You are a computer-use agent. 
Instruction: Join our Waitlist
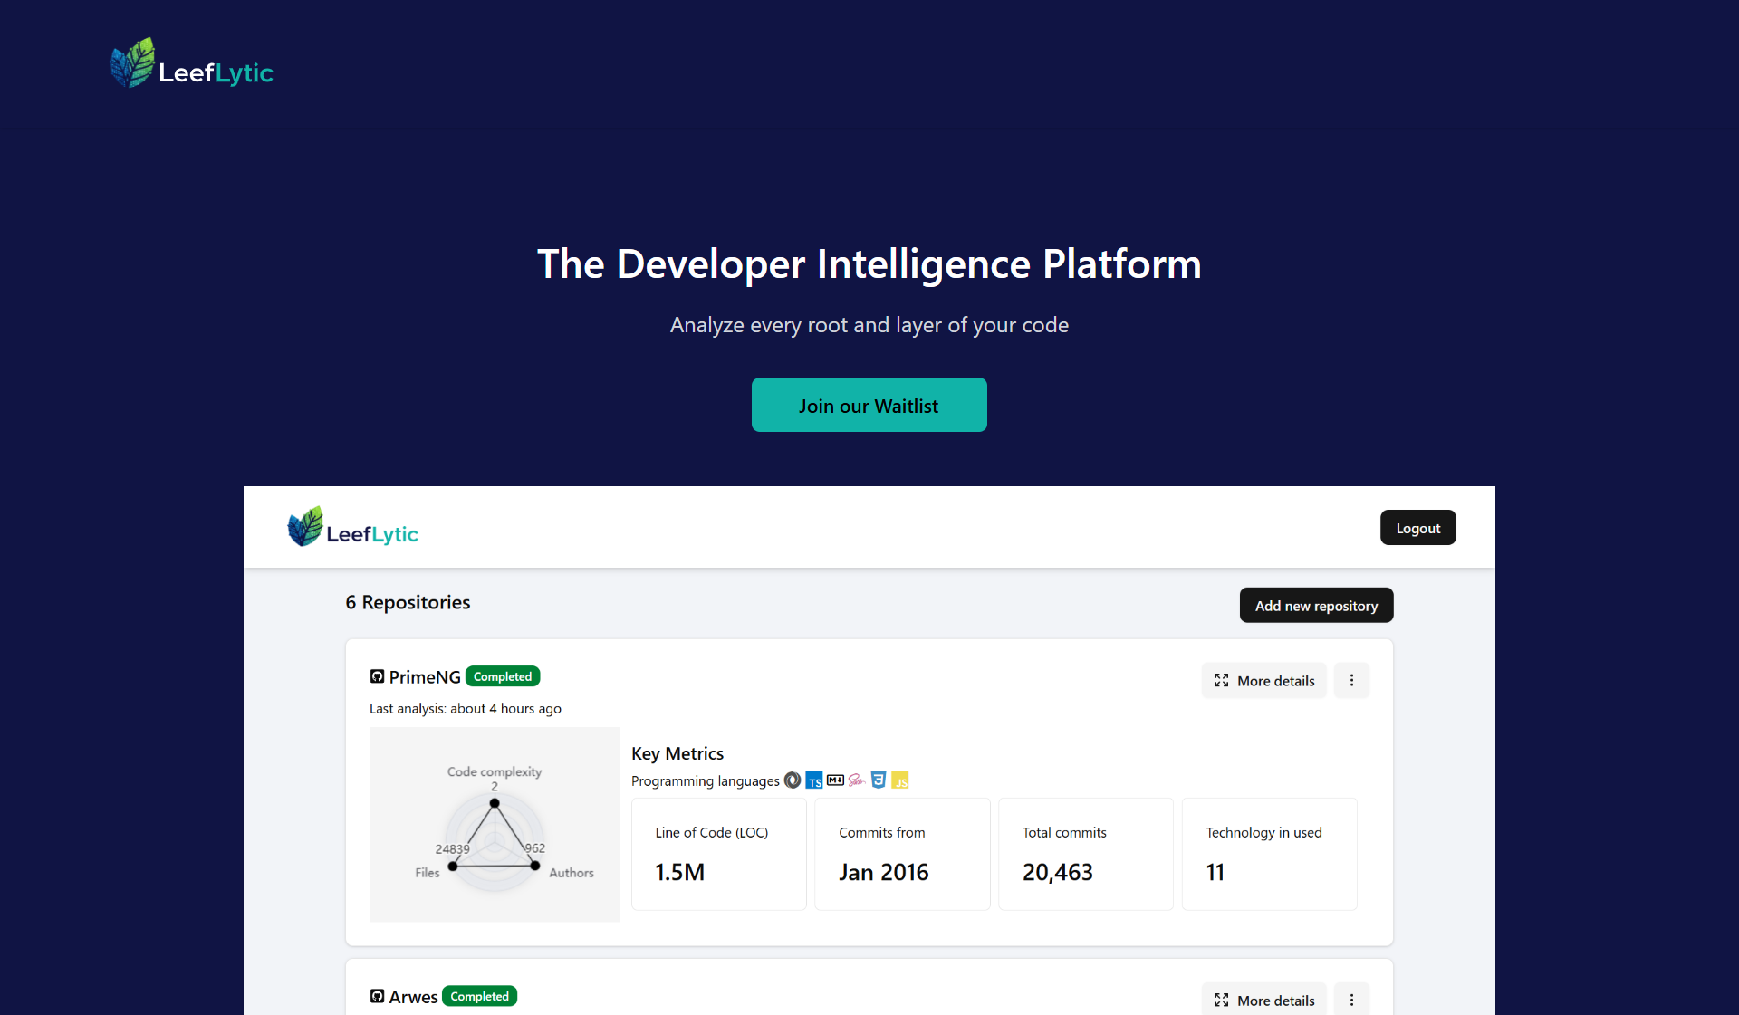(869, 405)
